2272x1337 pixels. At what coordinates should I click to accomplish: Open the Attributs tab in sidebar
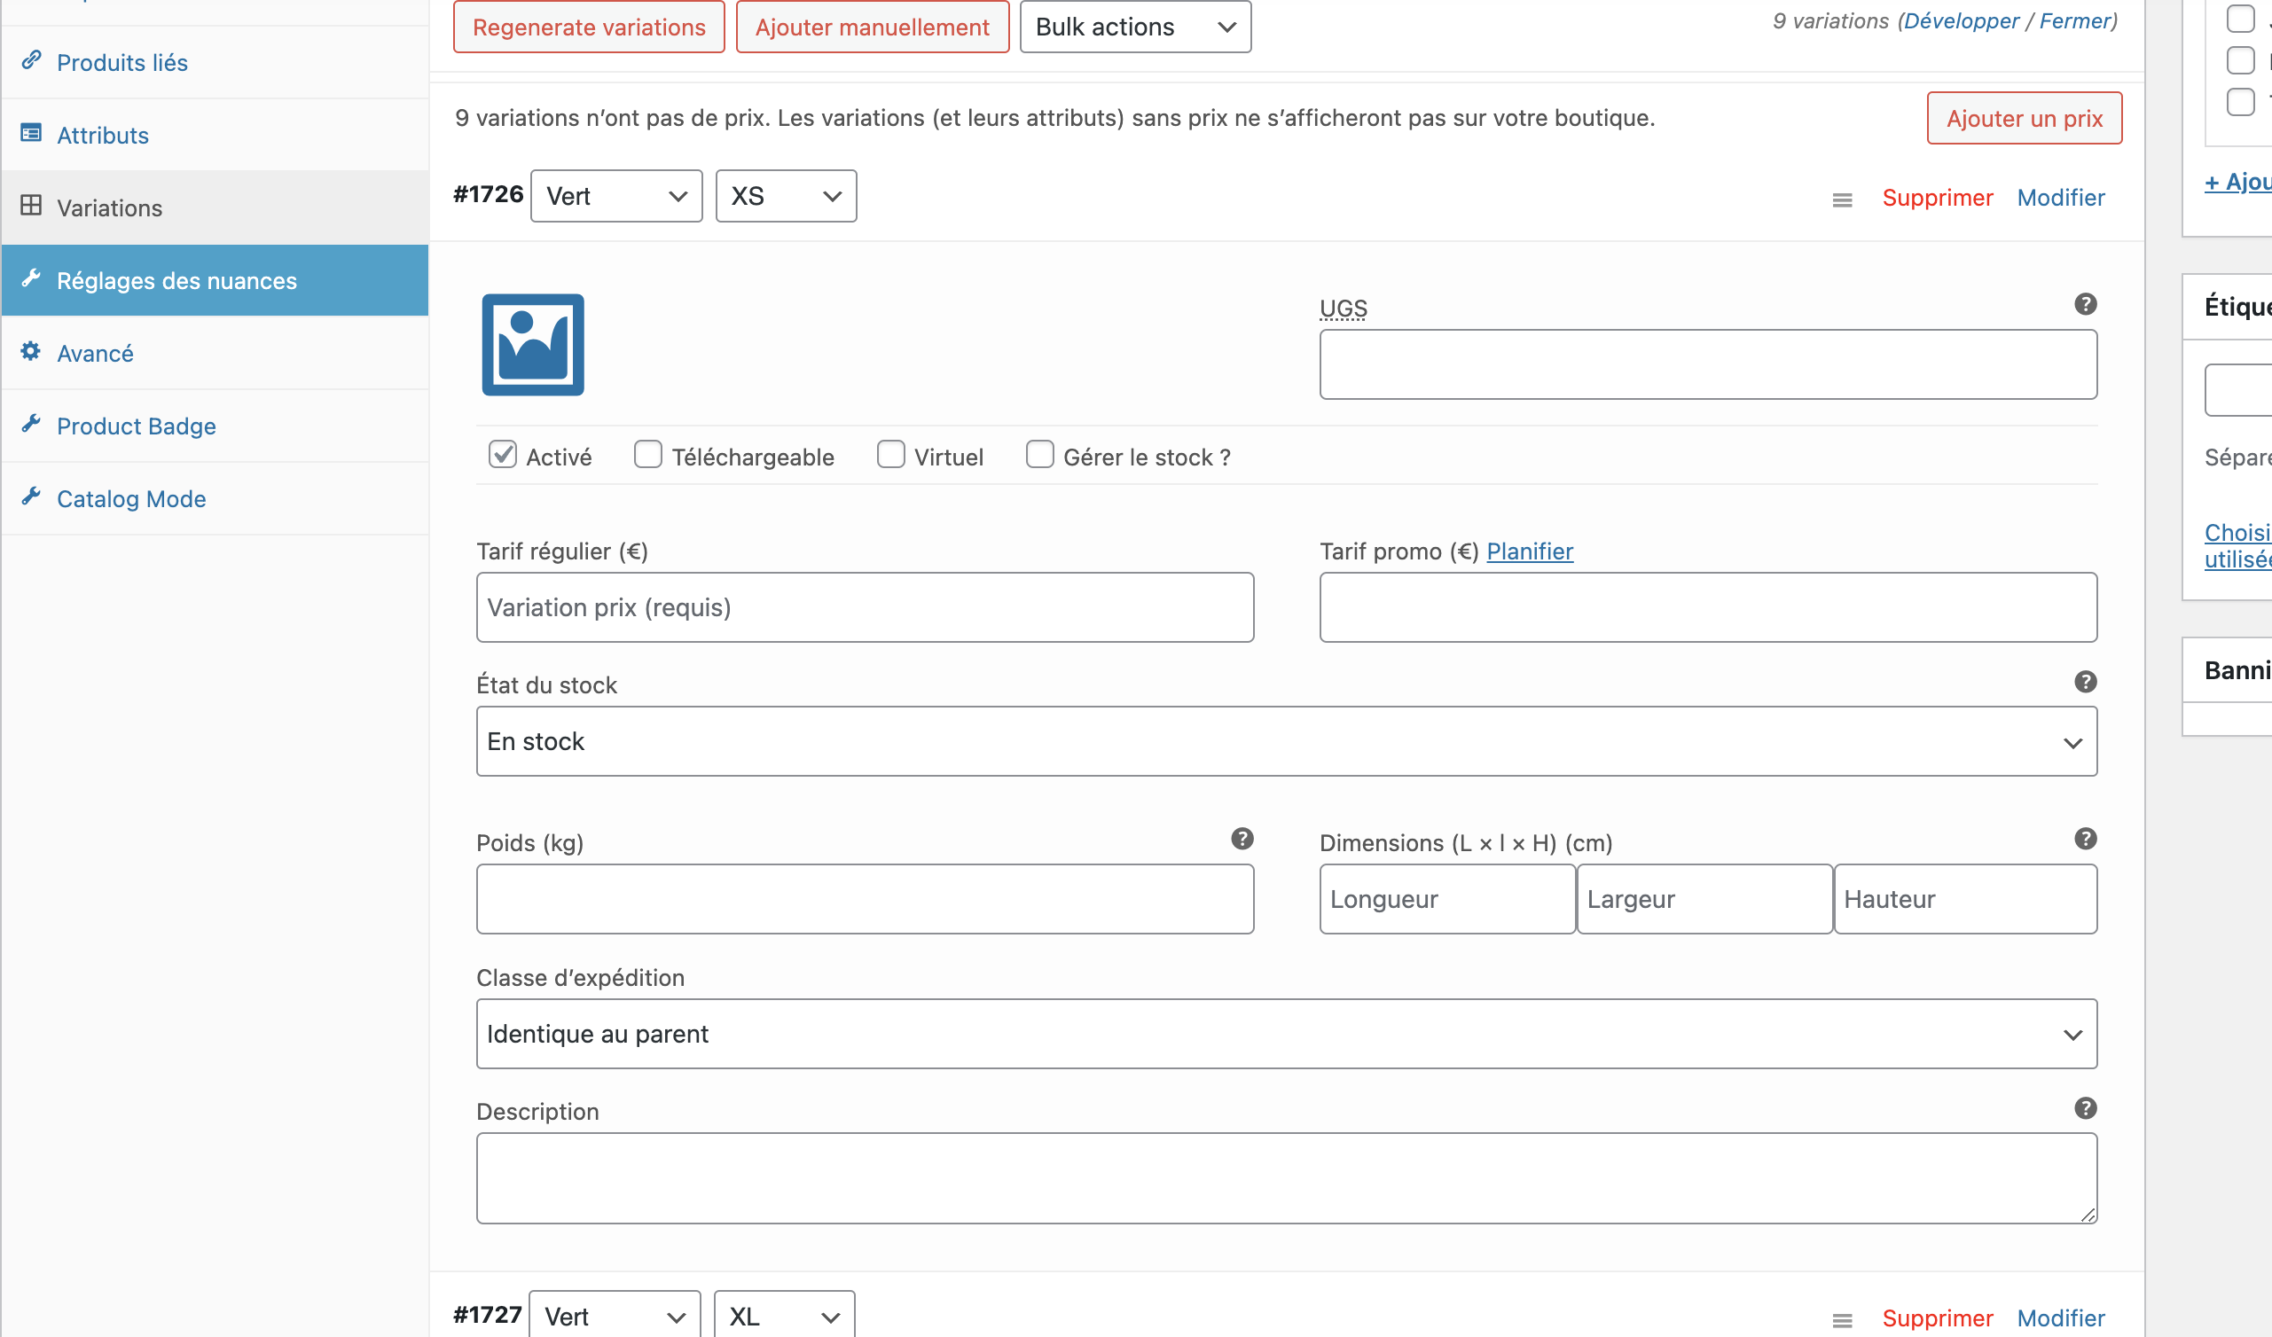[103, 136]
